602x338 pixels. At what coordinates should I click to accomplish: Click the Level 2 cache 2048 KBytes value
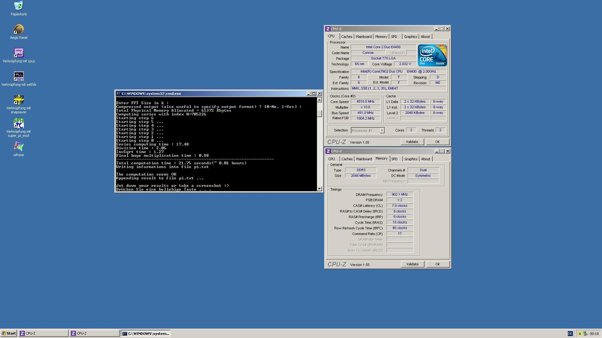point(415,113)
